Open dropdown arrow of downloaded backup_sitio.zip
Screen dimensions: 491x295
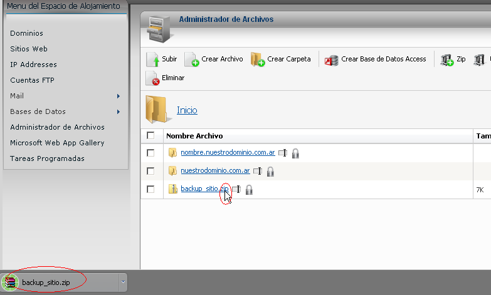pyautogui.click(x=123, y=282)
